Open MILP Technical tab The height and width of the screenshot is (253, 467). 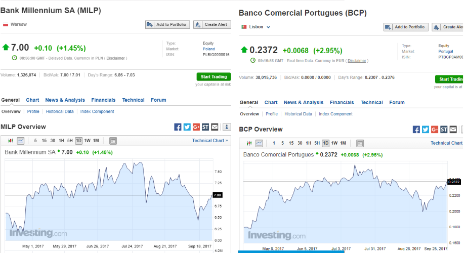[133, 100]
